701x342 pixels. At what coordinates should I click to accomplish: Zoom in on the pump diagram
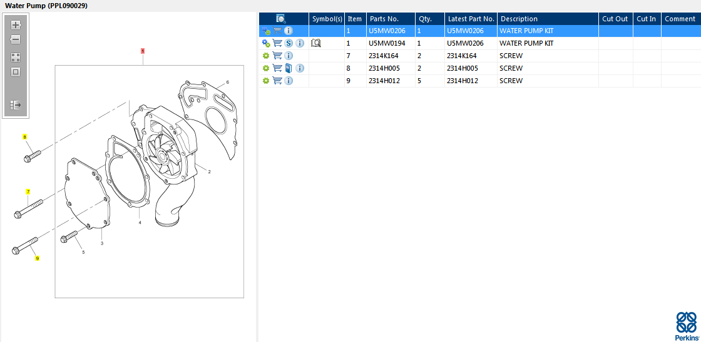(x=16, y=24)
